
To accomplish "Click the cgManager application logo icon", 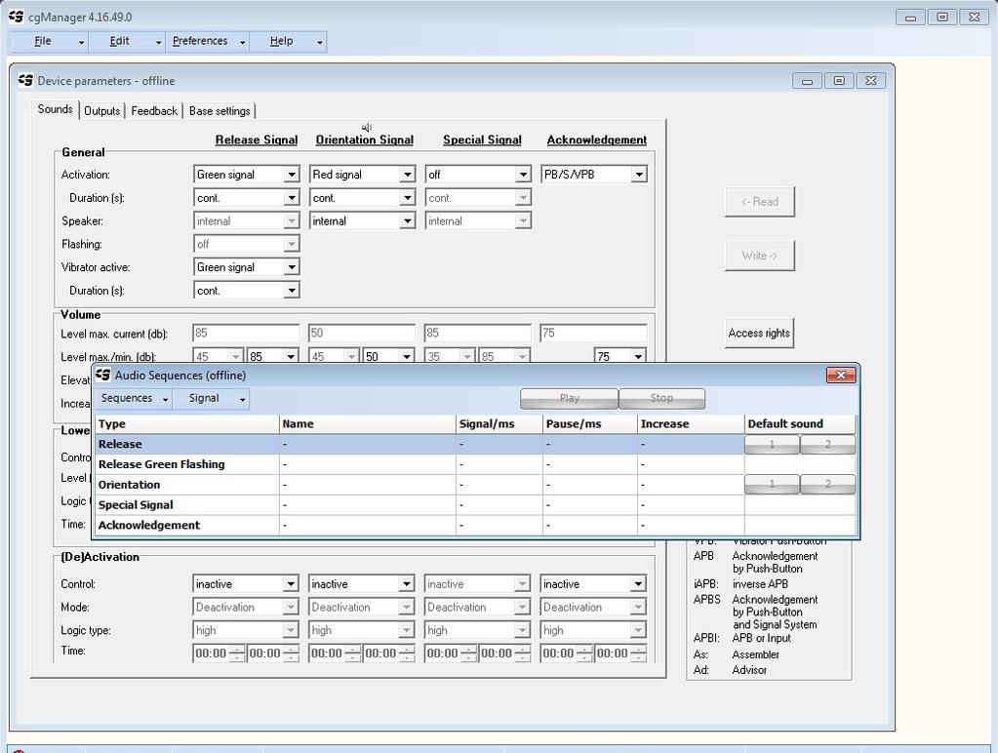I will pos(17,17).
